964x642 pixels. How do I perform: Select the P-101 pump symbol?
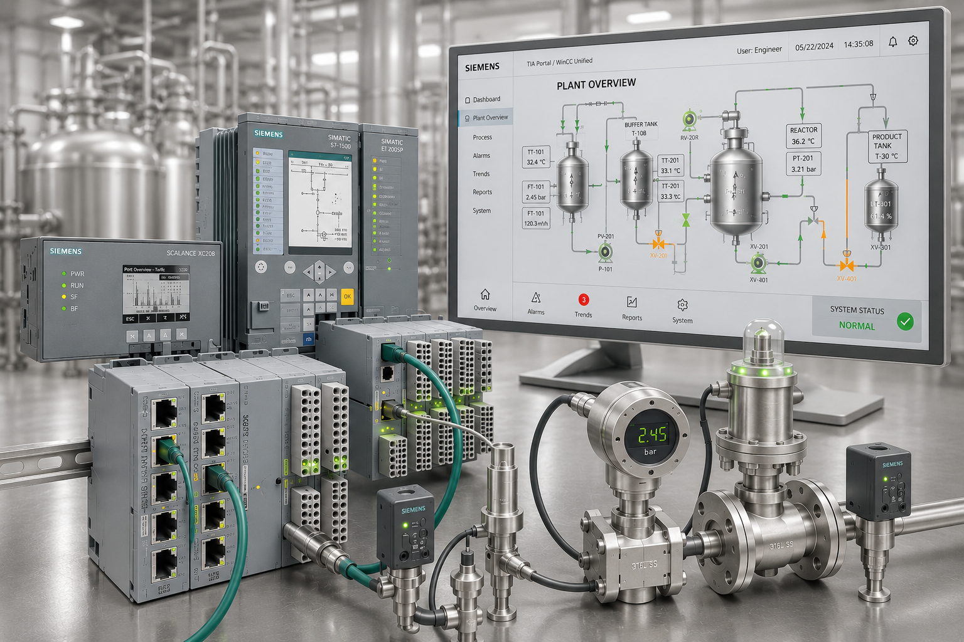(x=606, y=253)
